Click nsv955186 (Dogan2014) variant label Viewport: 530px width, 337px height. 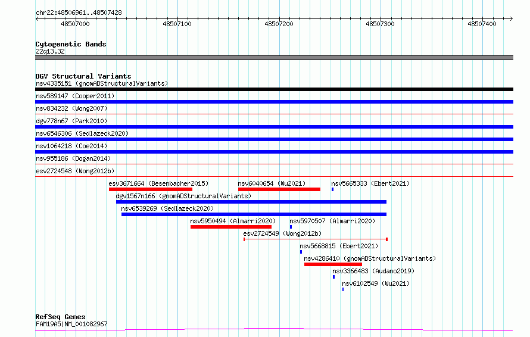73,158
